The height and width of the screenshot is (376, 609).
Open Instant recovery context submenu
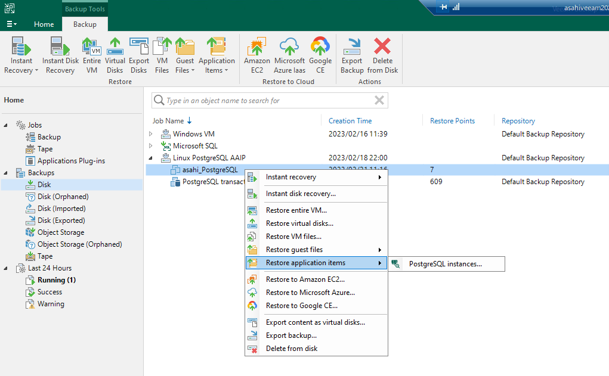point(316,178)
